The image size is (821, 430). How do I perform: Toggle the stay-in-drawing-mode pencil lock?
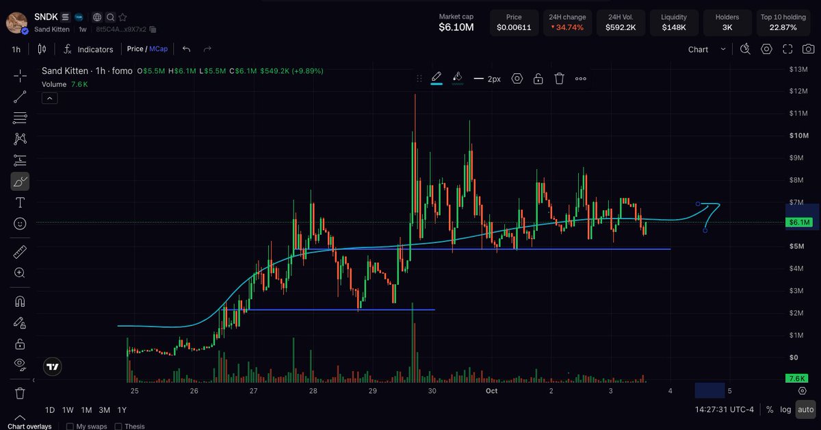21,322
